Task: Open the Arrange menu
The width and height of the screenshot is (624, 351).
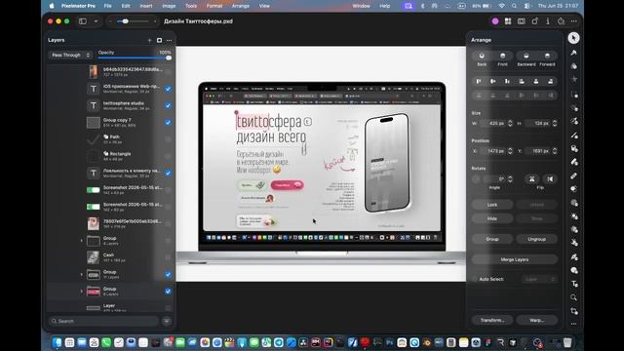Action: [241, 6]
